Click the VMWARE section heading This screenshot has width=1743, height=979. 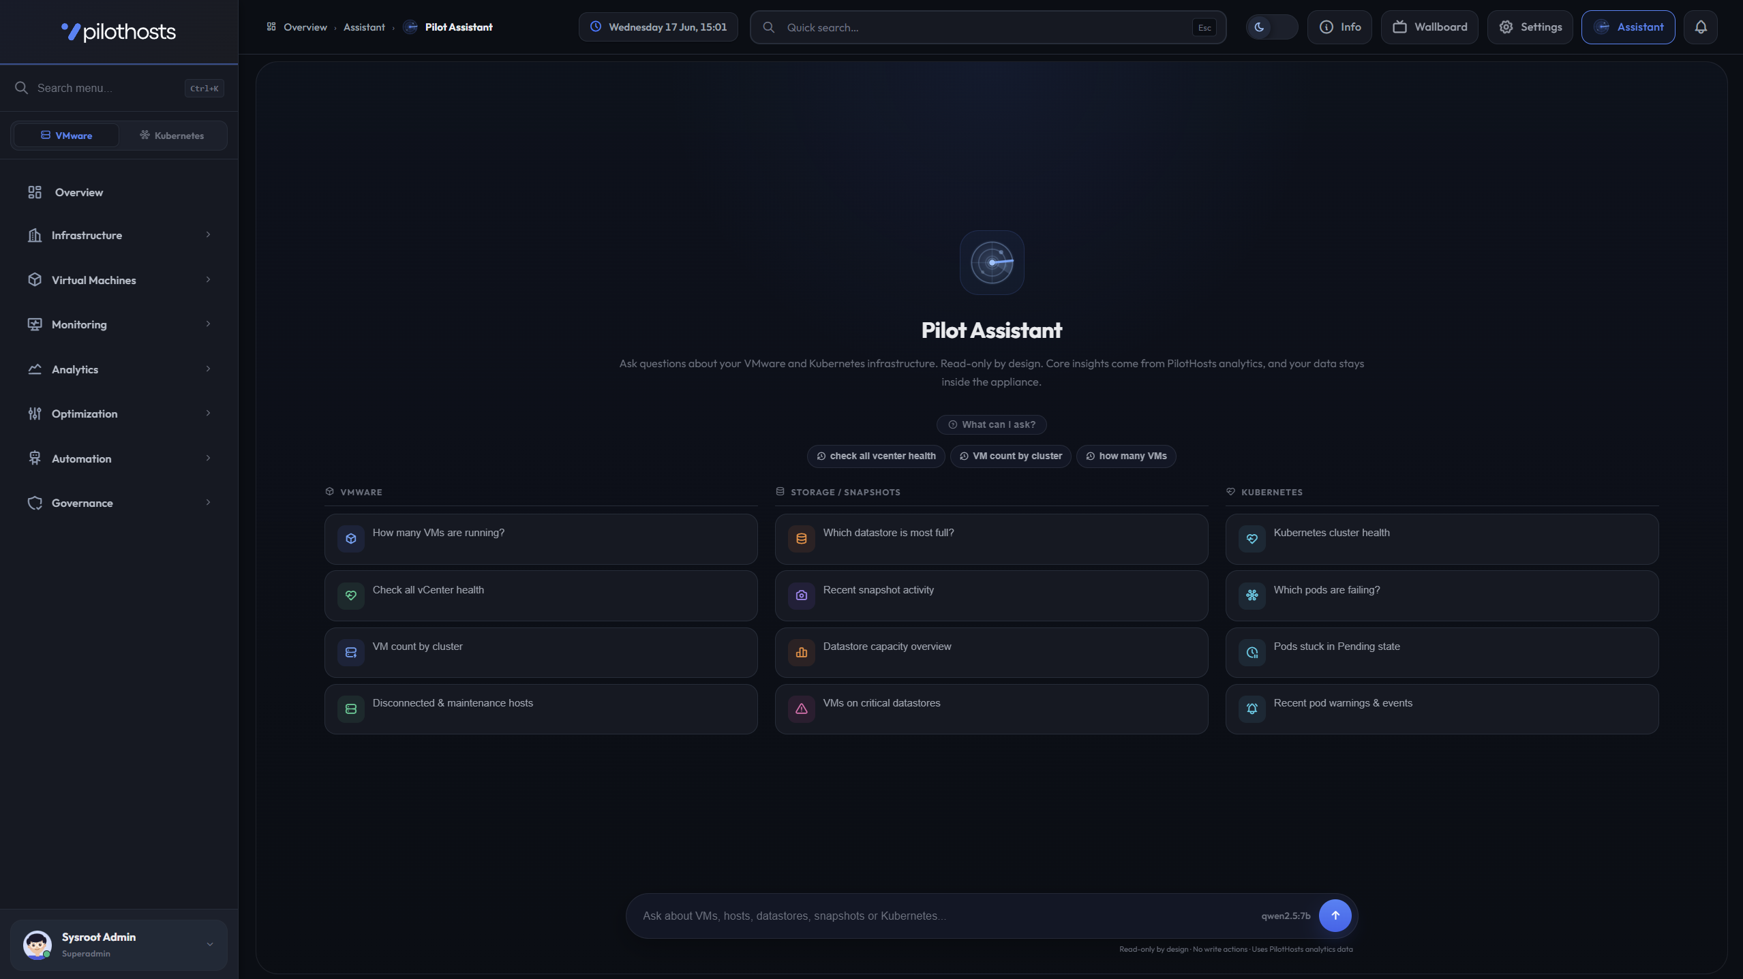361,492
